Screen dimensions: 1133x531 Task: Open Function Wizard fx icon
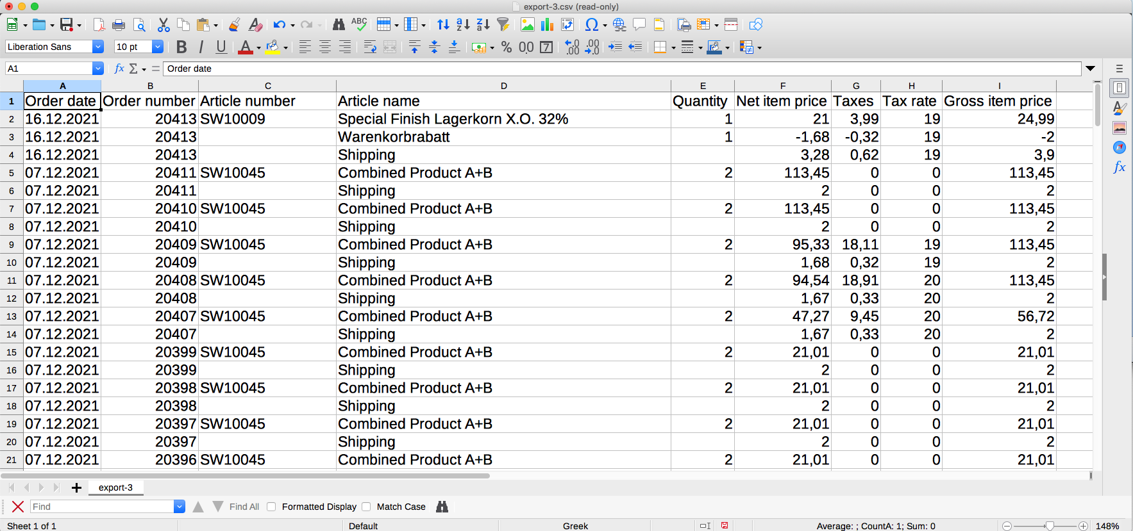pos(119,69)
